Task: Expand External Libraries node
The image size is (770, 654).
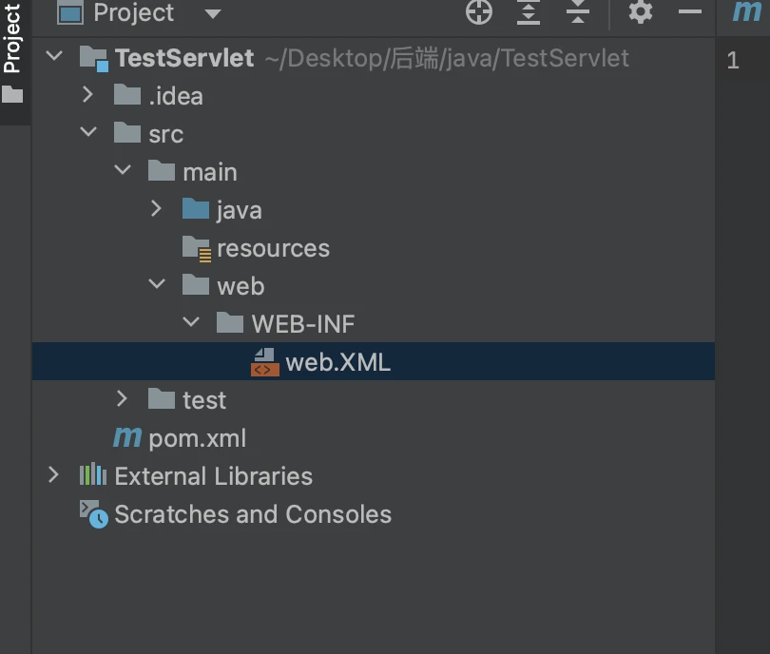Action: tap(53, 474)
